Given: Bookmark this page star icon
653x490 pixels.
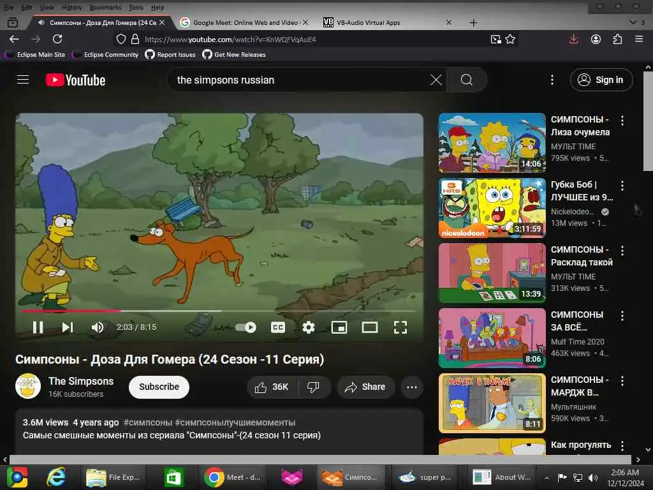Looking at the screenshot, I should pyautogui.click(x=510, y=39).
